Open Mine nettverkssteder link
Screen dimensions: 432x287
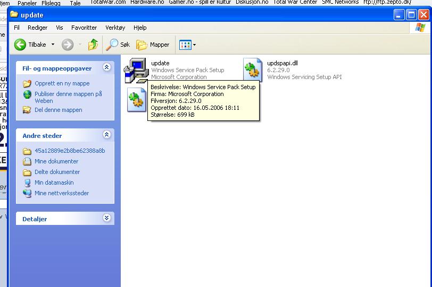(62, 193)
